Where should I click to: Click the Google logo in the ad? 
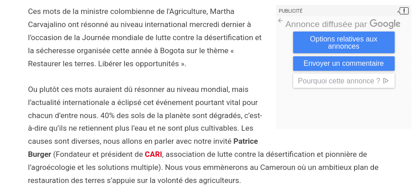[x=385, y=24]
